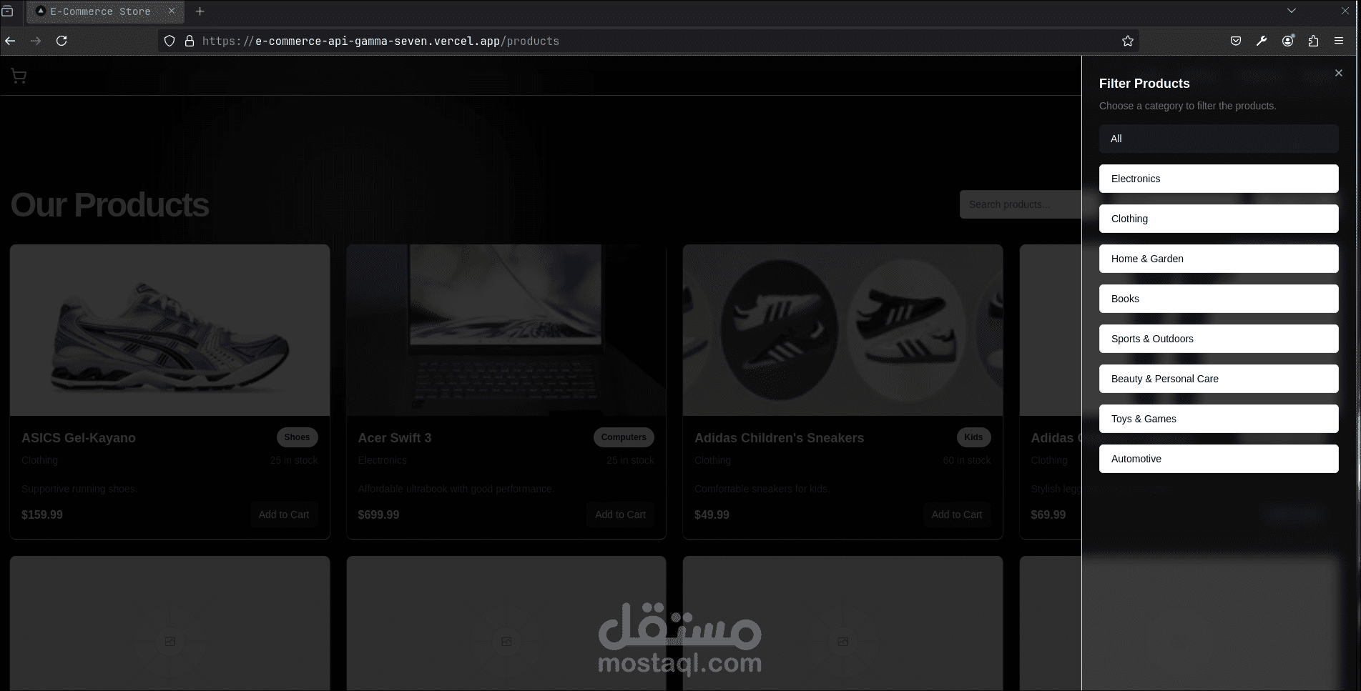Filter by Beauty & Personal Care
The height and width of the screenshot is (691, 1361).
[x=1219, y=379]
